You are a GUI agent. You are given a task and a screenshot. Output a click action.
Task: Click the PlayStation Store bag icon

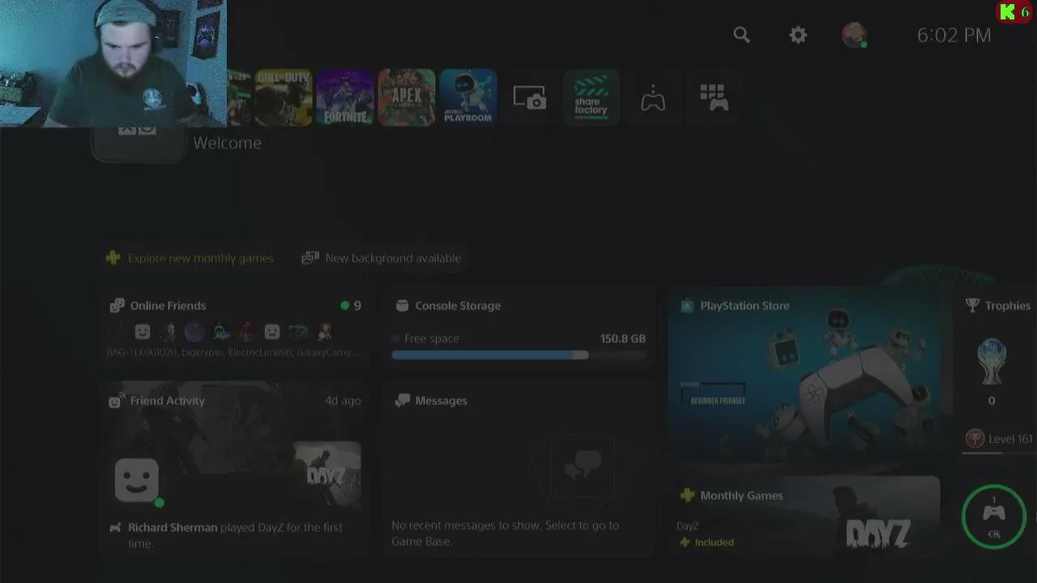687,305
